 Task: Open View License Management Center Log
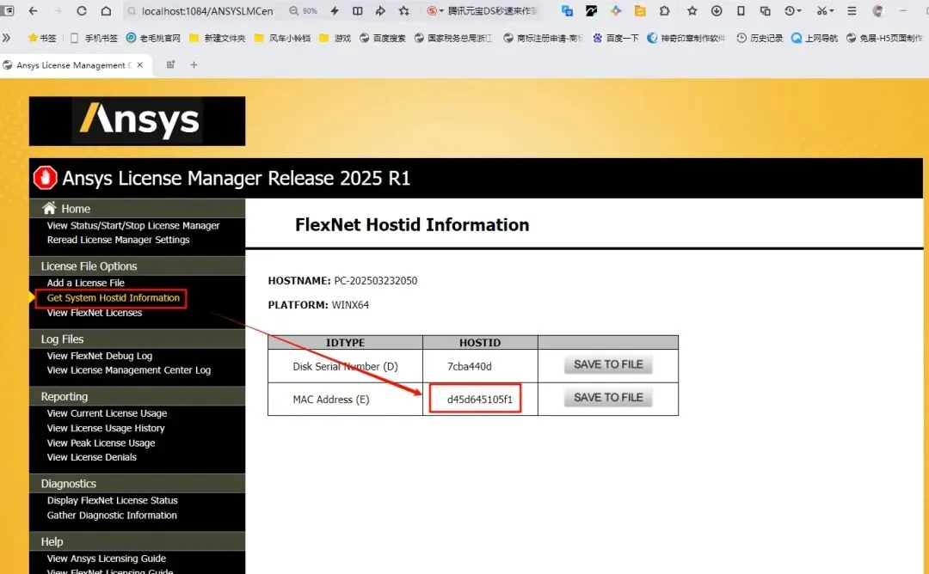coord(128,369)
